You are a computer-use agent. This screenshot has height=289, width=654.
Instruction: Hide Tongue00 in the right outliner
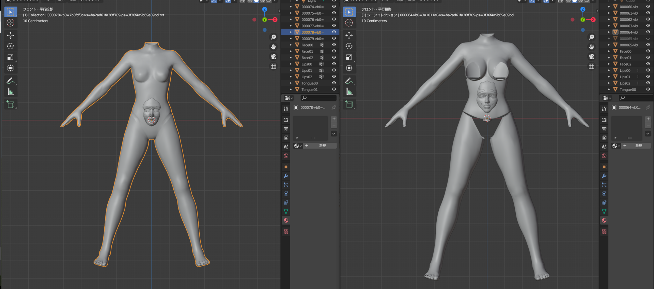tap(648, 90)
